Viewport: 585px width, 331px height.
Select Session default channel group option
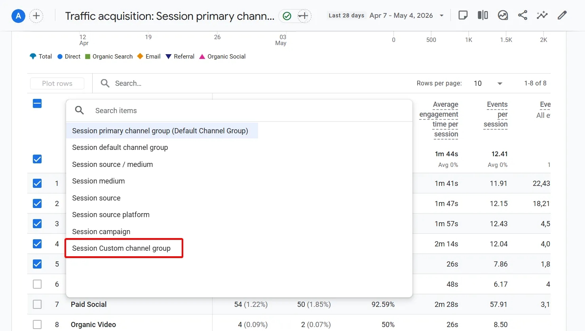point(120,147)
